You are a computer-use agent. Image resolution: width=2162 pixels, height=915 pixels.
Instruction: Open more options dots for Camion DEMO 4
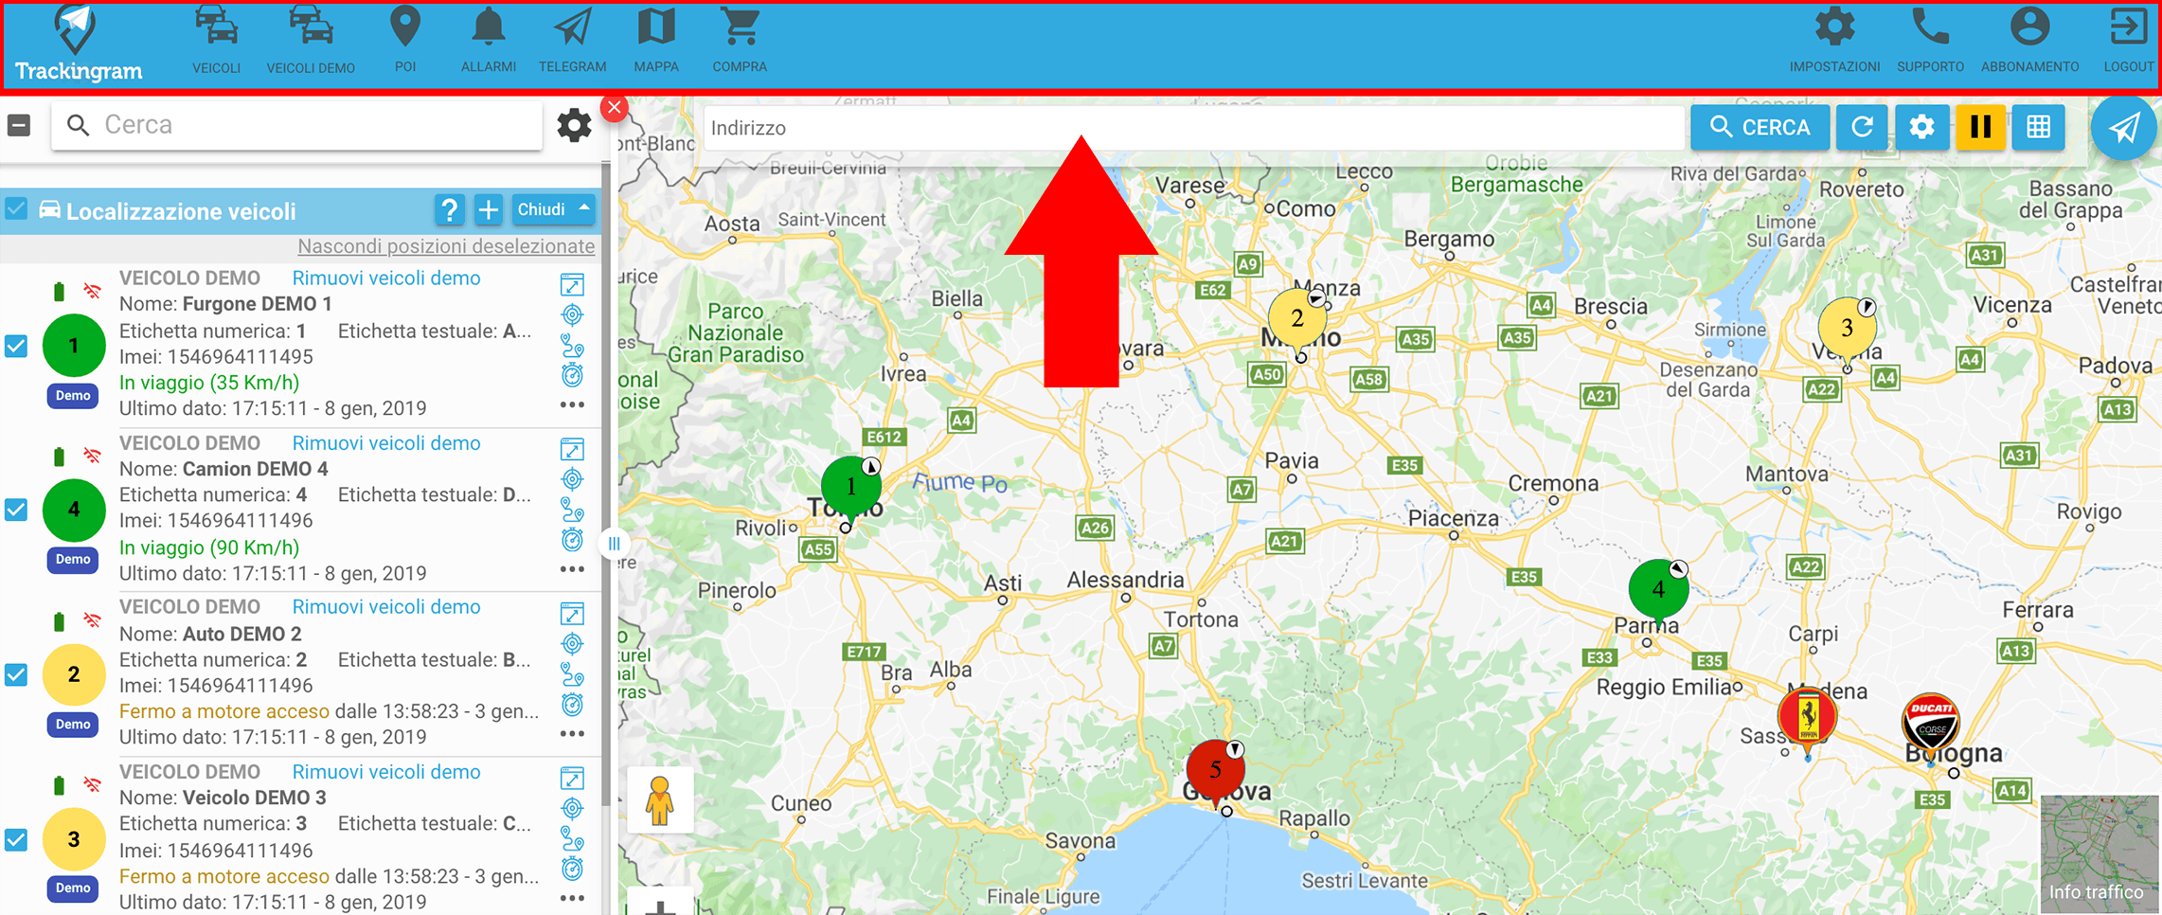(x=572, y=569)
